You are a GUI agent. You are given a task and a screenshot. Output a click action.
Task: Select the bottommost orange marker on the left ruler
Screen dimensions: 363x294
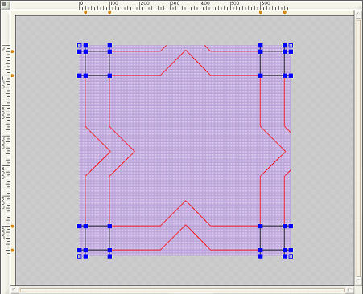click(x=13, y=251)
